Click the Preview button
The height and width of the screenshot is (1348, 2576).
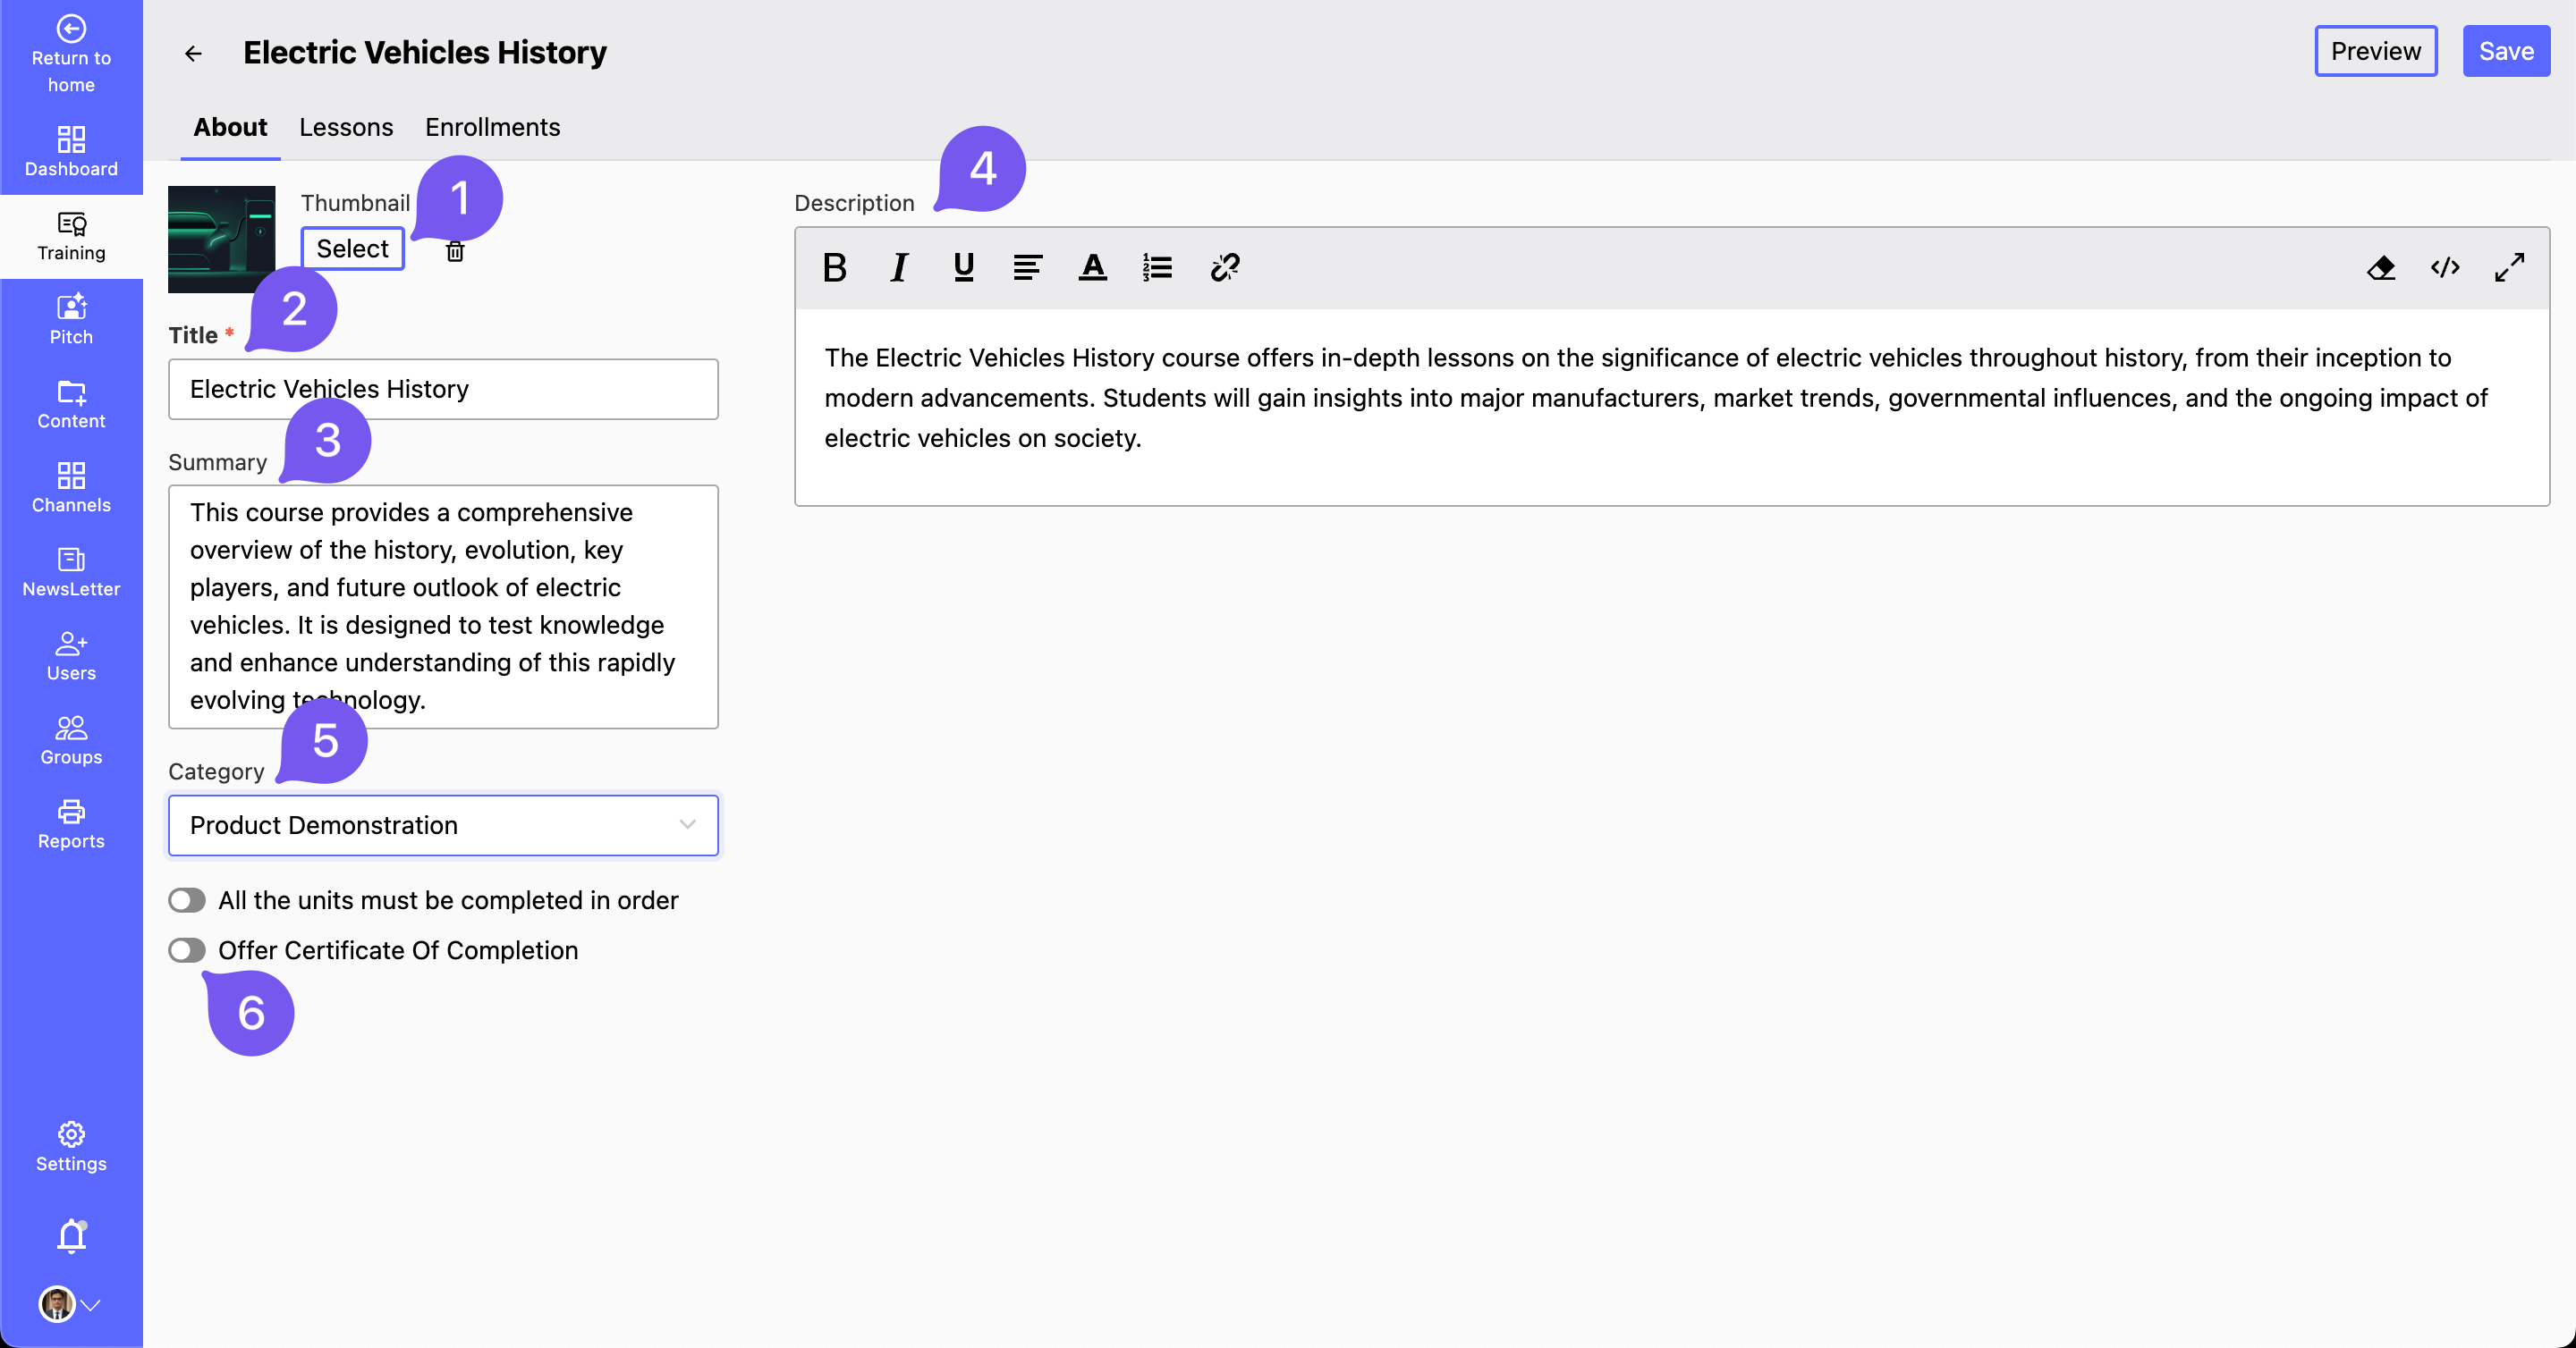click(x=2376, y=51)
